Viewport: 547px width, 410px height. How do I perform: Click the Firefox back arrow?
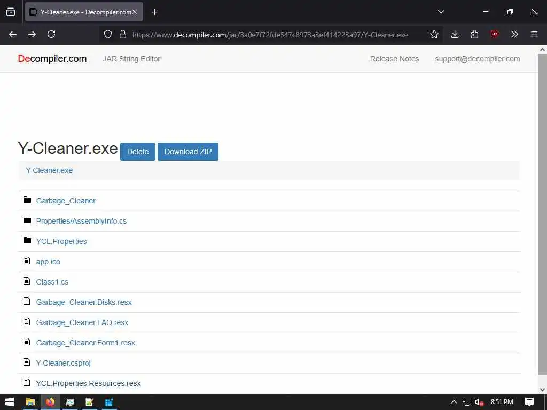pyautogui.click(x=13, y=34)
